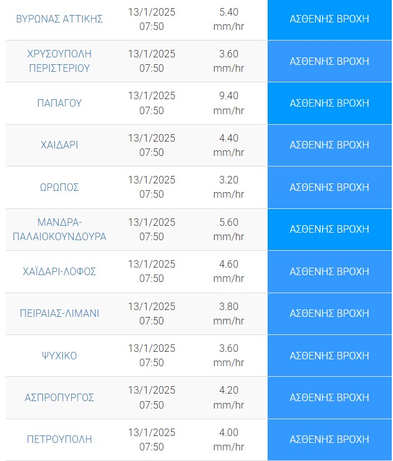Select the 3.20 mm/hr rain rate value
The height and width of the screenshot is (461, 393).
tap(228, 187)
